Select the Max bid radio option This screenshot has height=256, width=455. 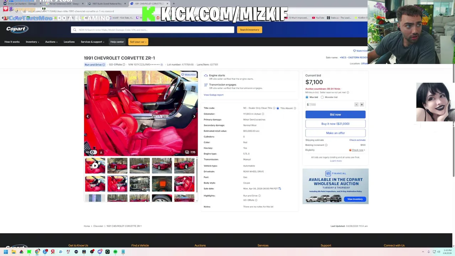pyautogui.click(x=307, y=97)
